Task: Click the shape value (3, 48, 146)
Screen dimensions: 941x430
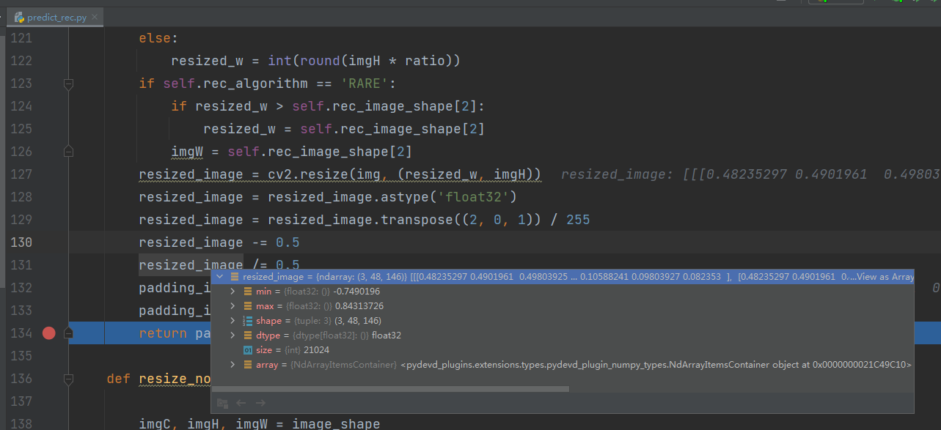Action: [x=358, y=321]
